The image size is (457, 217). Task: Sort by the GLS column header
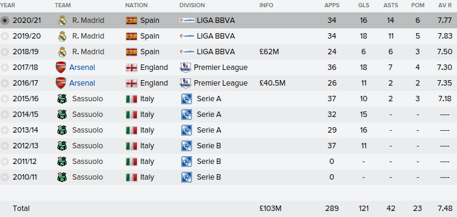click(x=364, y=5)
